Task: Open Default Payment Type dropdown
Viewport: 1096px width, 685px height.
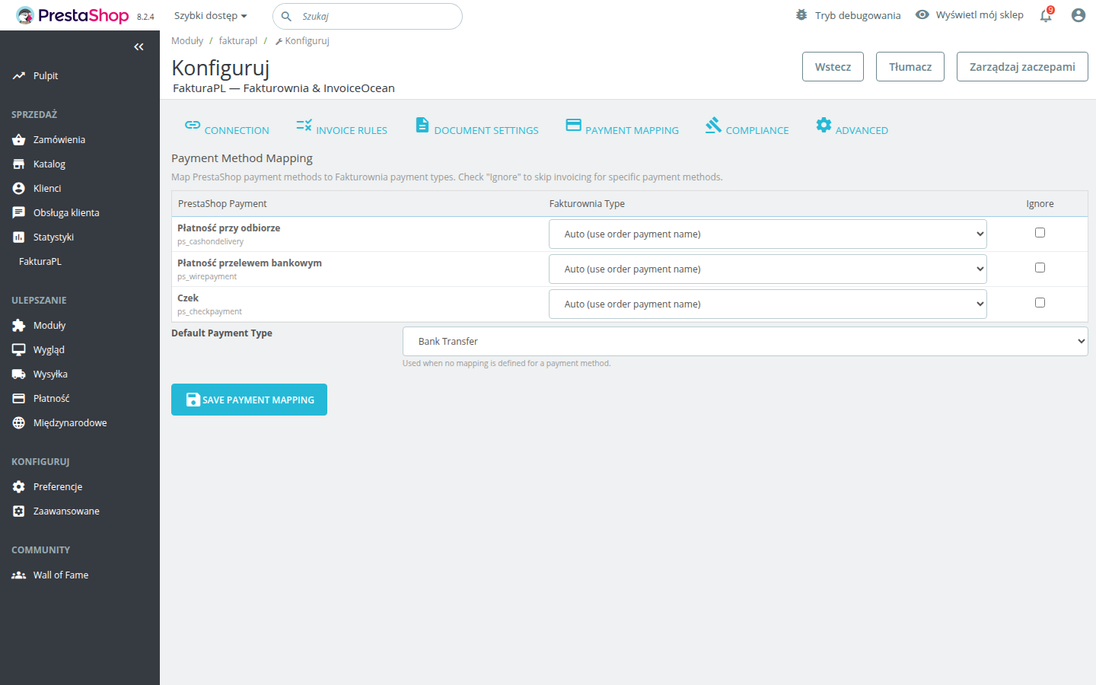Action: [744, 342]
